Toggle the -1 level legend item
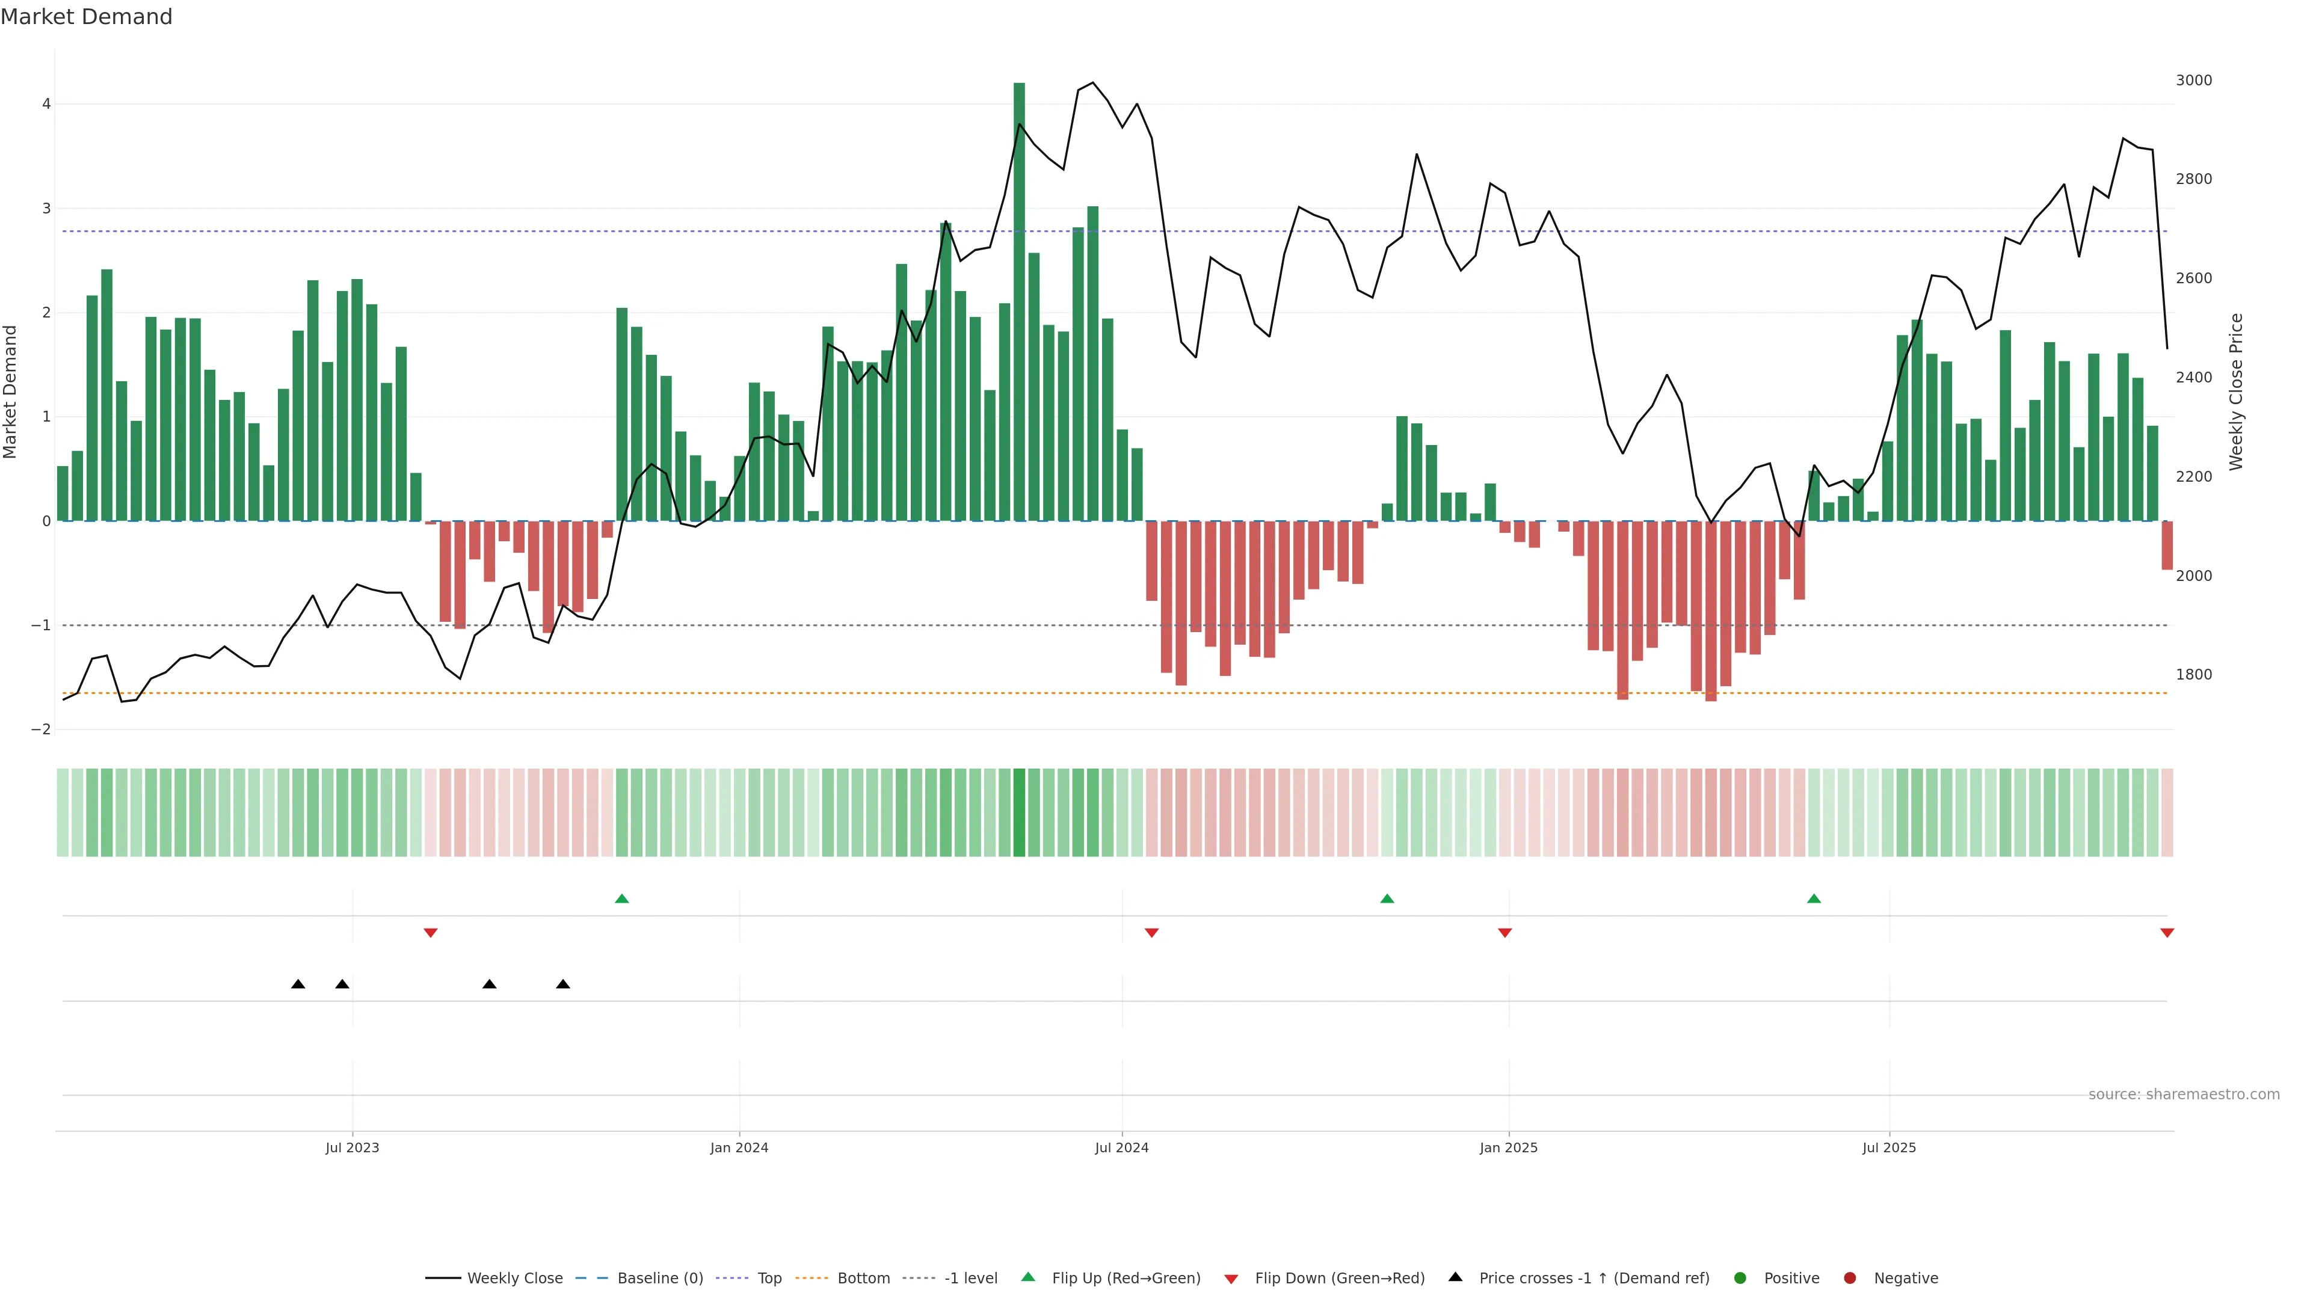 click(970, 1279)
